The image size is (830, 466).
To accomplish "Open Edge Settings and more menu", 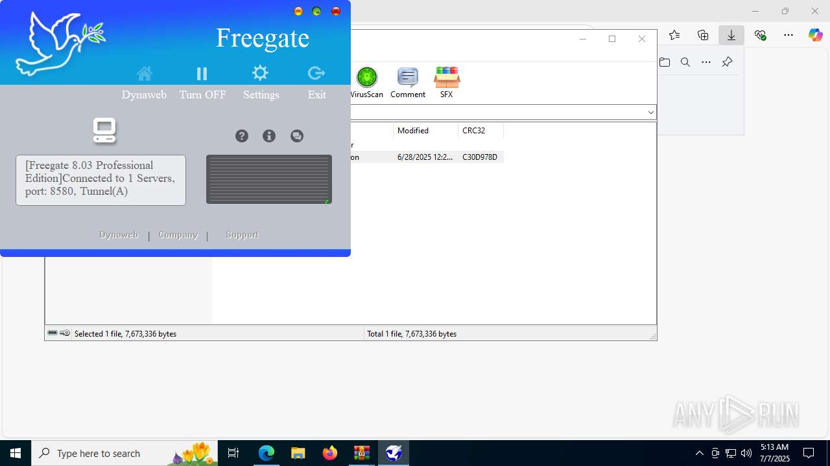I will point(788,35).
